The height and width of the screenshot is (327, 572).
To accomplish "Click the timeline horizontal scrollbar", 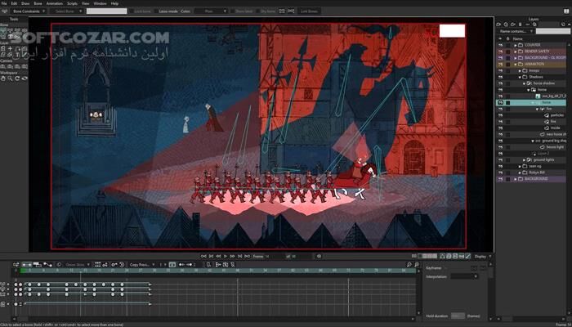I will tap(215, 320).
